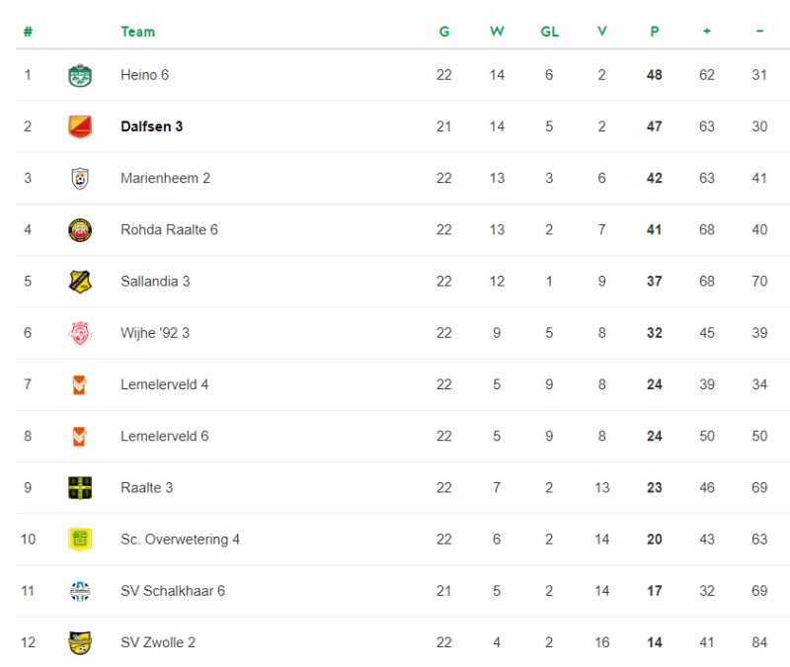Click the Team column header
Screen dimensions: 790x667
[x=137, y=32]
